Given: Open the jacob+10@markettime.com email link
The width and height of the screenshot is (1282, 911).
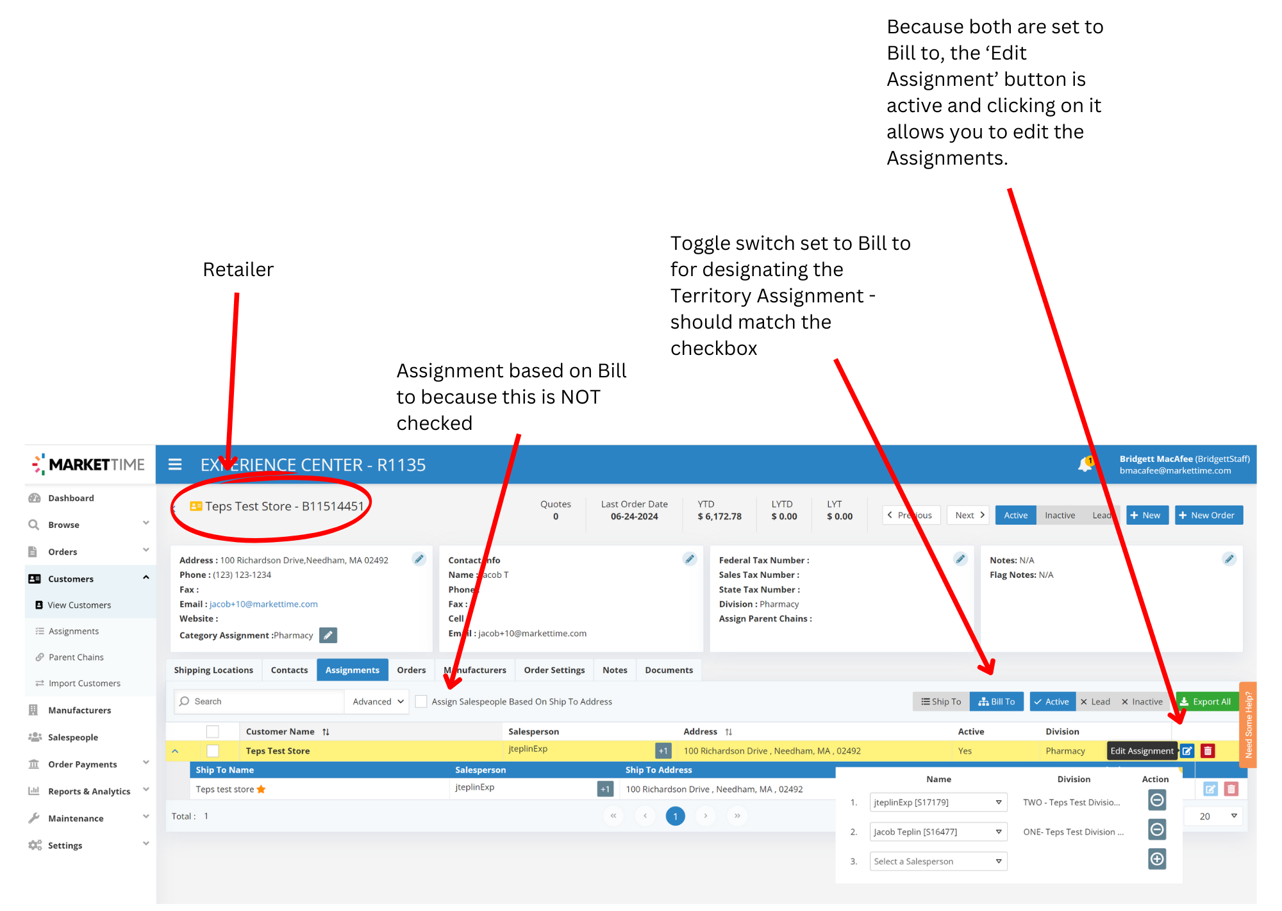Looking at the screenshot, I should [263, 604].
